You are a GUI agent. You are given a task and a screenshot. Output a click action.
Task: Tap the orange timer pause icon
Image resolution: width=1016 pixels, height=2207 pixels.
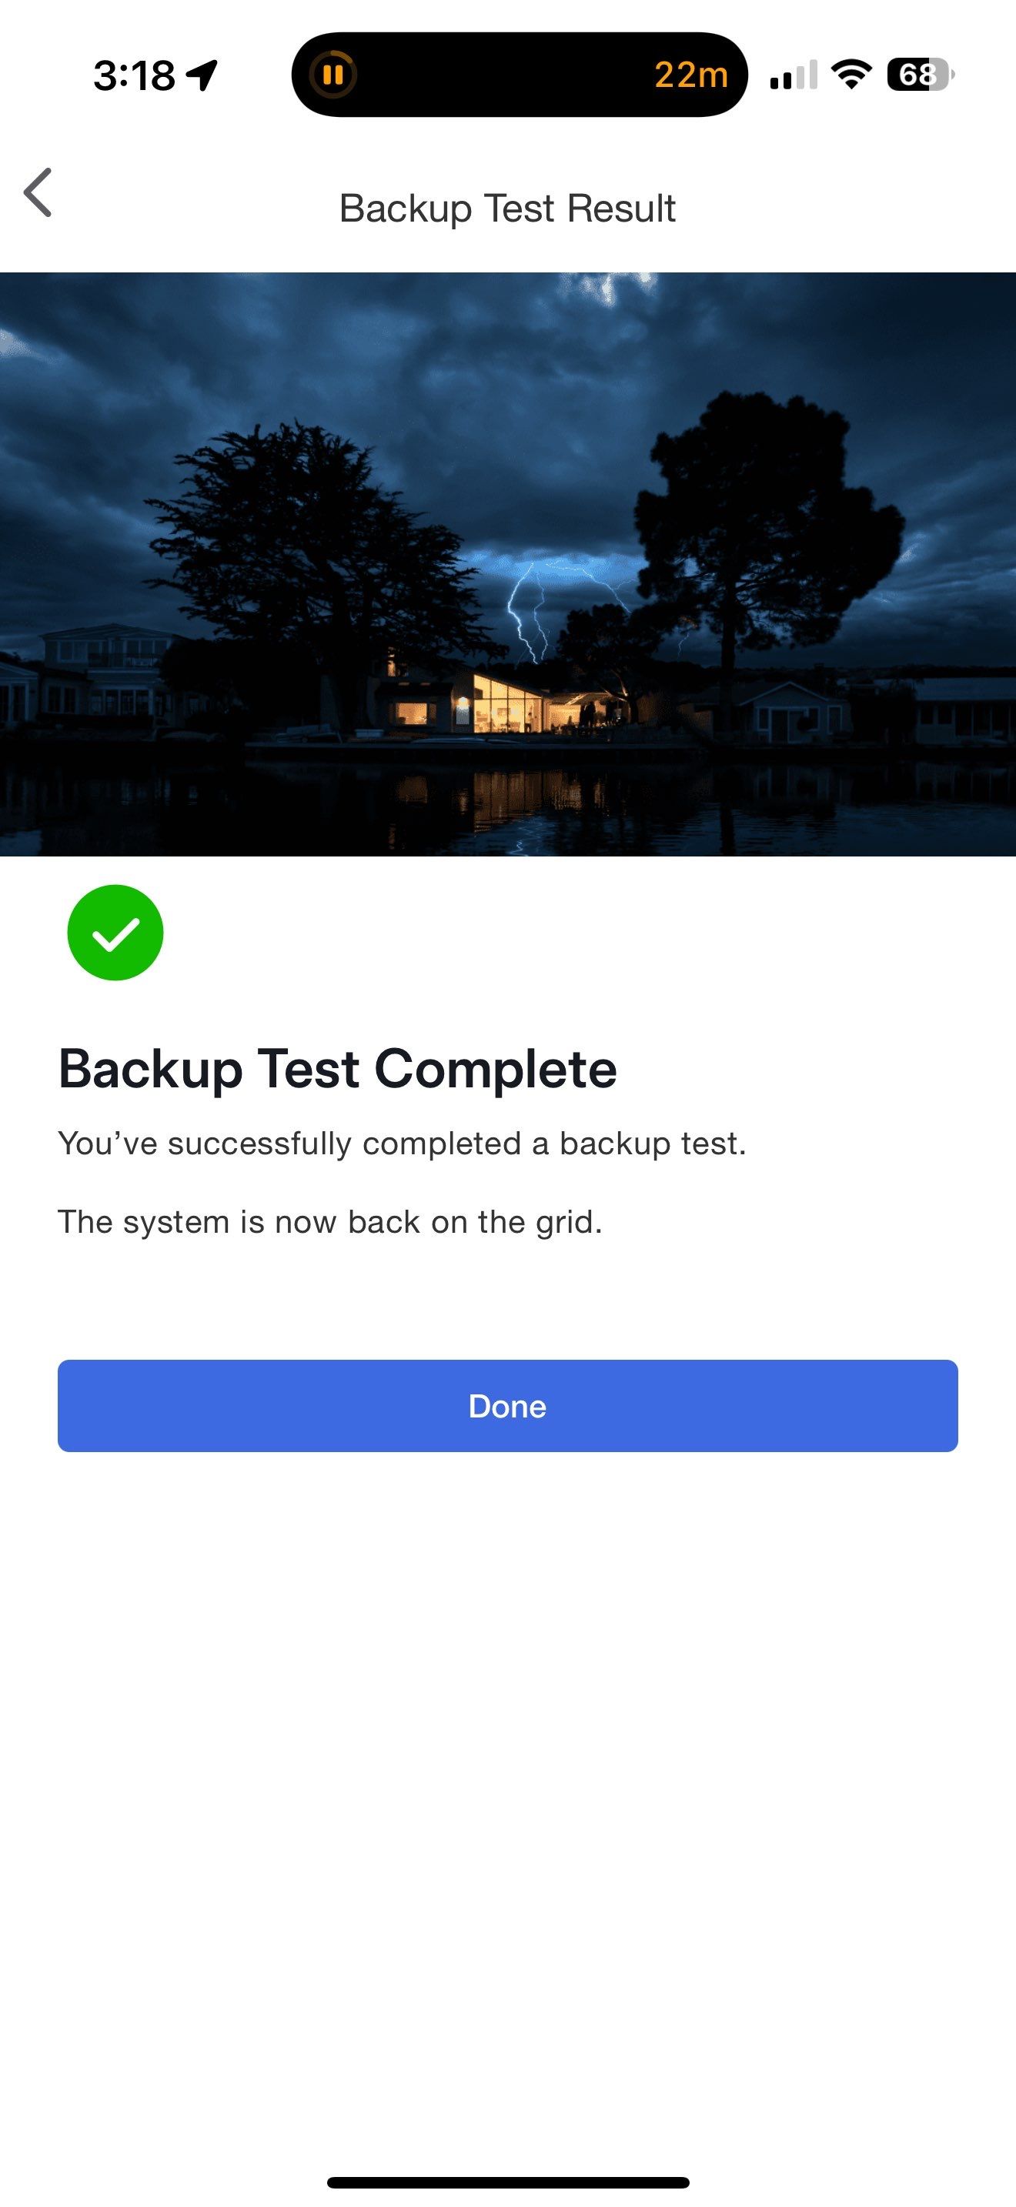point(333,75)
